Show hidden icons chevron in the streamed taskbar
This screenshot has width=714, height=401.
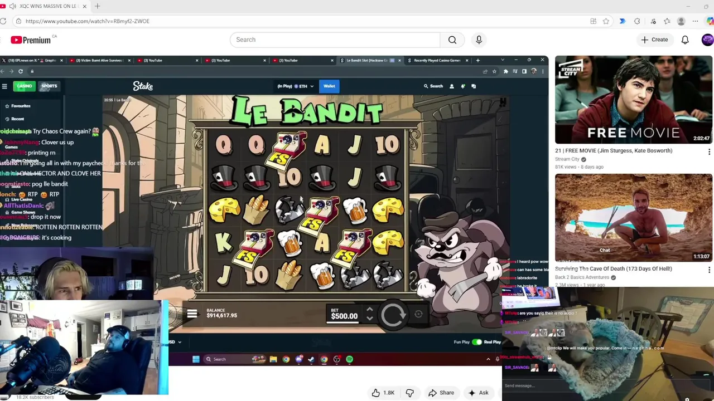tap(488, 359)
